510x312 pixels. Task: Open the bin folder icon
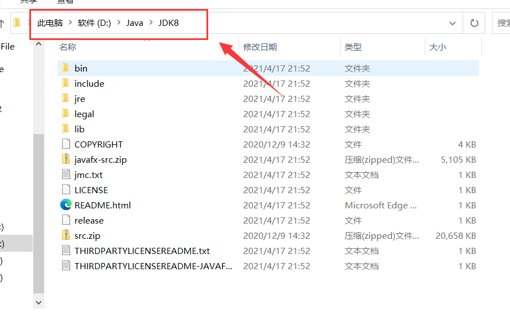click(x=65, y=68)
